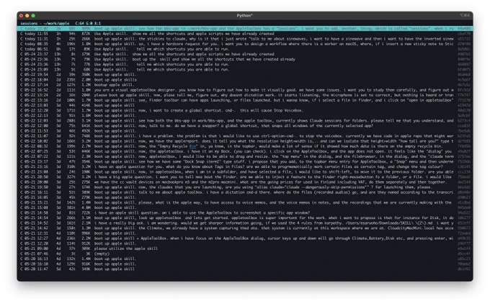This screenshot has height=304, width=490.
Task: Open the 05-21 15:08 session row
Action: 245,207
